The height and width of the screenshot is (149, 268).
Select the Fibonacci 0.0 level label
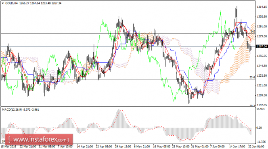tap(253, 31)
